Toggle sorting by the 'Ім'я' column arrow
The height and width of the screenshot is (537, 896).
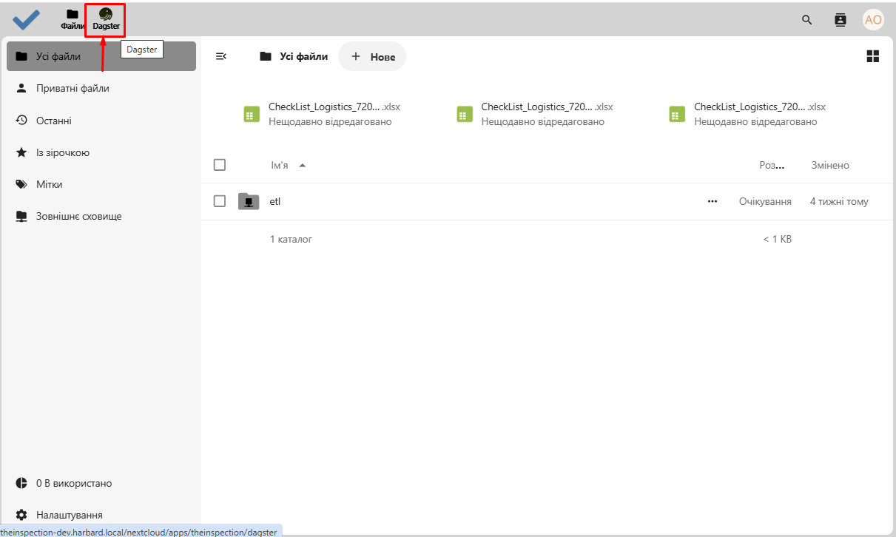(x=302, y=165)
